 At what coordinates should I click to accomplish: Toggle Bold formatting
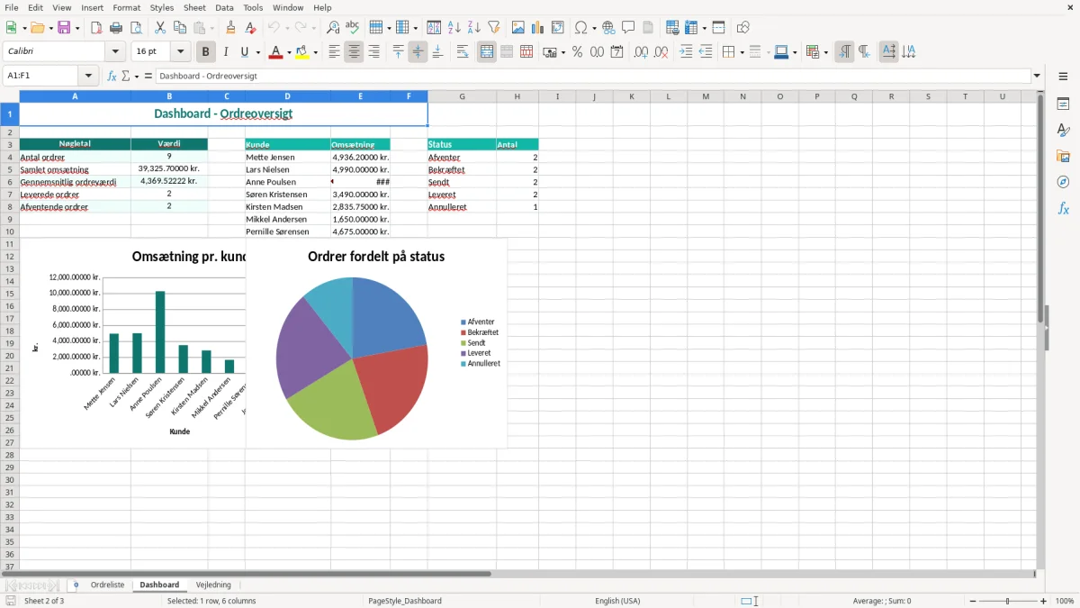click(206, 52)
